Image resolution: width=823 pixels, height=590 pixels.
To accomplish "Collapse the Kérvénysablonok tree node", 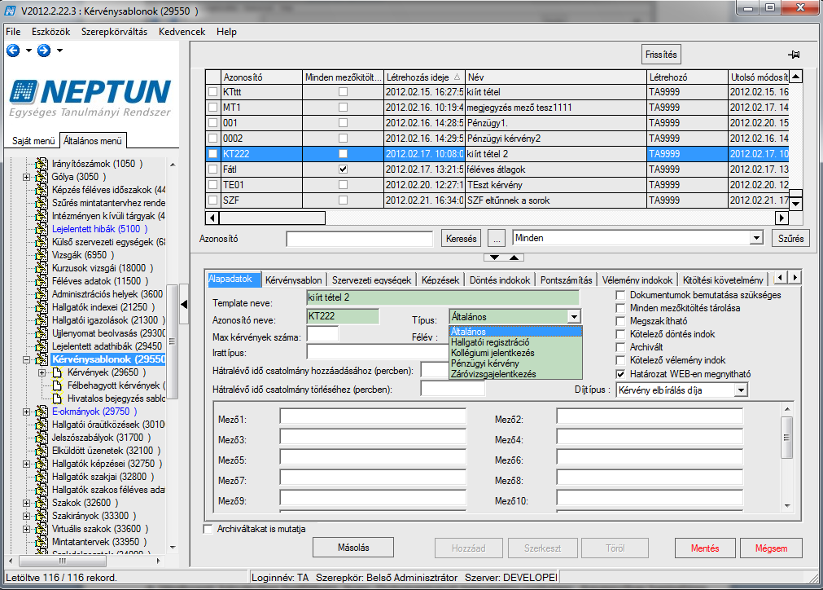I will 26,360.
